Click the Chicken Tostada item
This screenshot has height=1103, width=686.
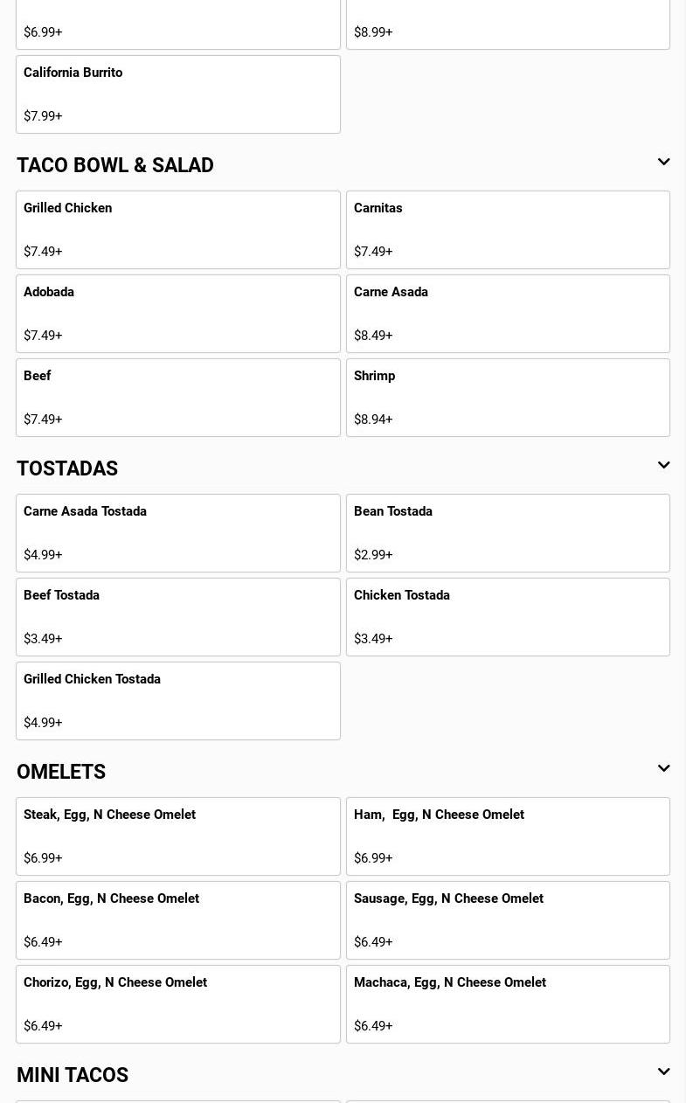[x=508, y=617]
